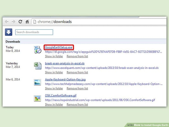
Task: Click the Downloads section heading
Action: pyautogui.click(x=13, y=41)
